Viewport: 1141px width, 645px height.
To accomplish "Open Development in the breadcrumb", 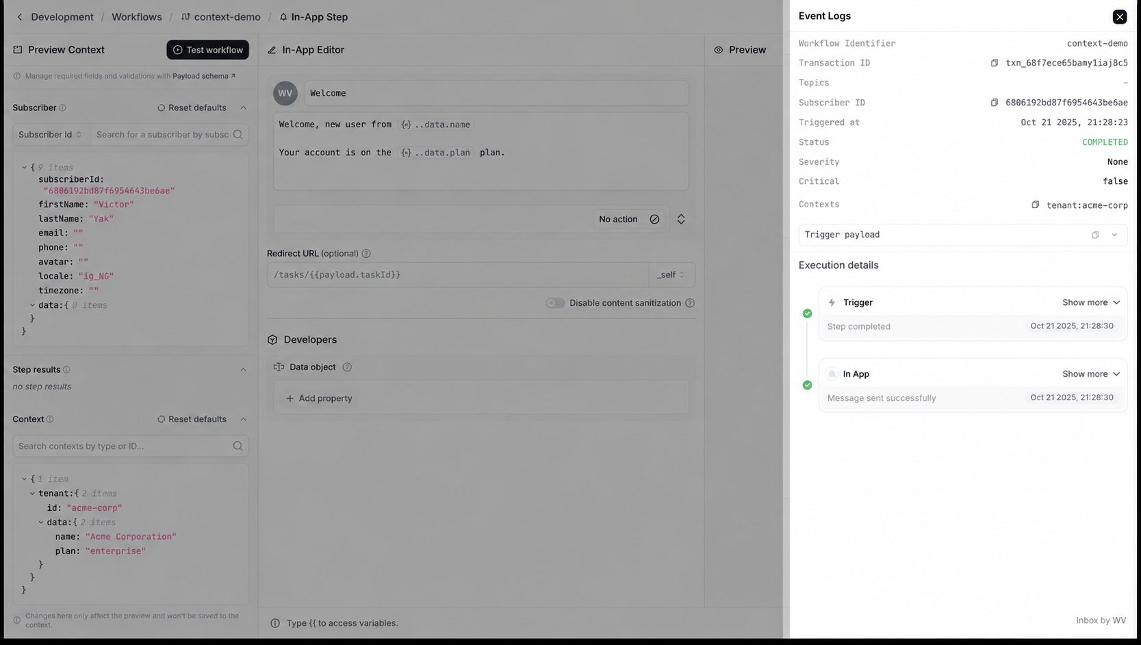I will pos(62,17).
